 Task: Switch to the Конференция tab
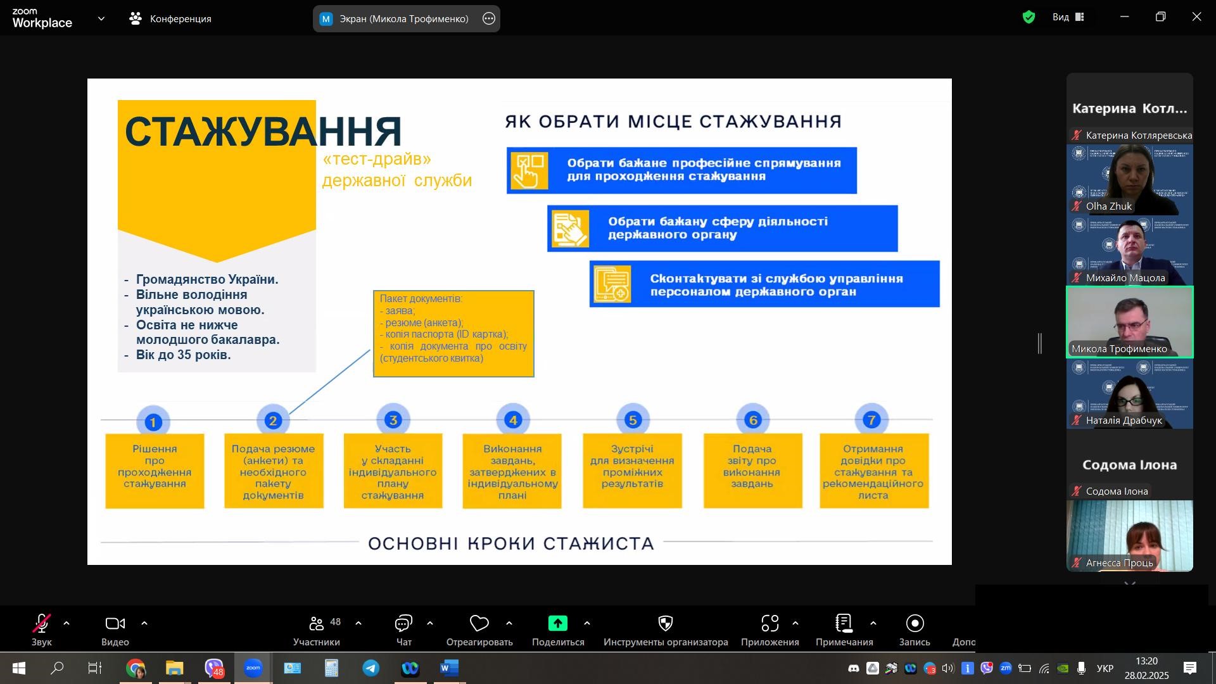[x=170, y=19]
